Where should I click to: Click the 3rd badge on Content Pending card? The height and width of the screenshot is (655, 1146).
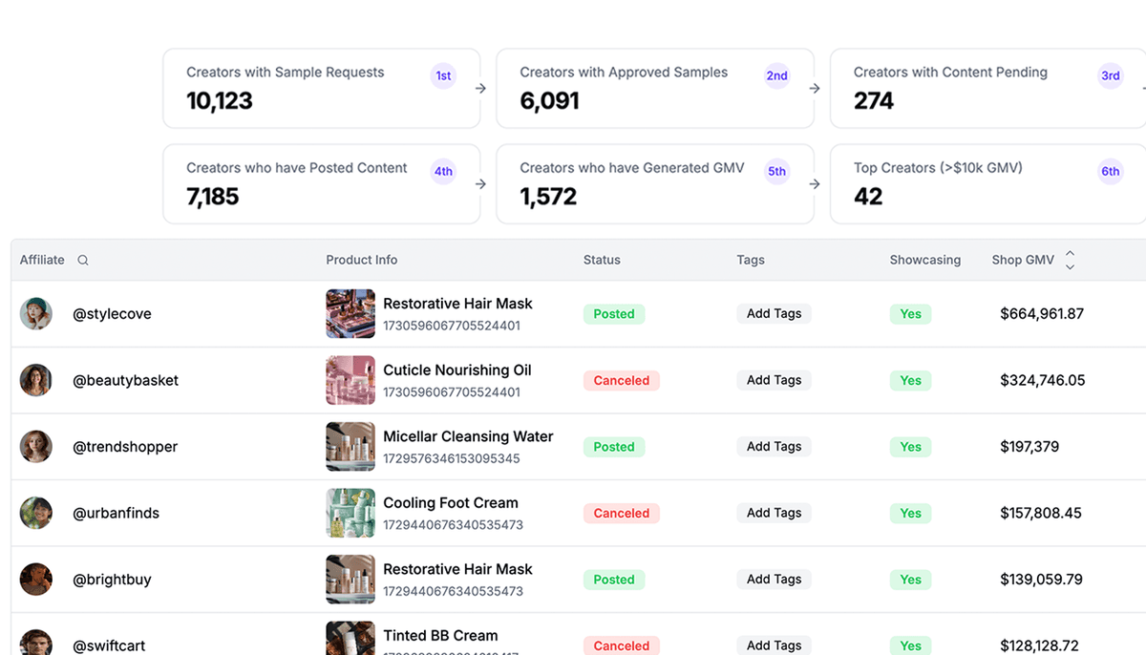pos(1110,75)
